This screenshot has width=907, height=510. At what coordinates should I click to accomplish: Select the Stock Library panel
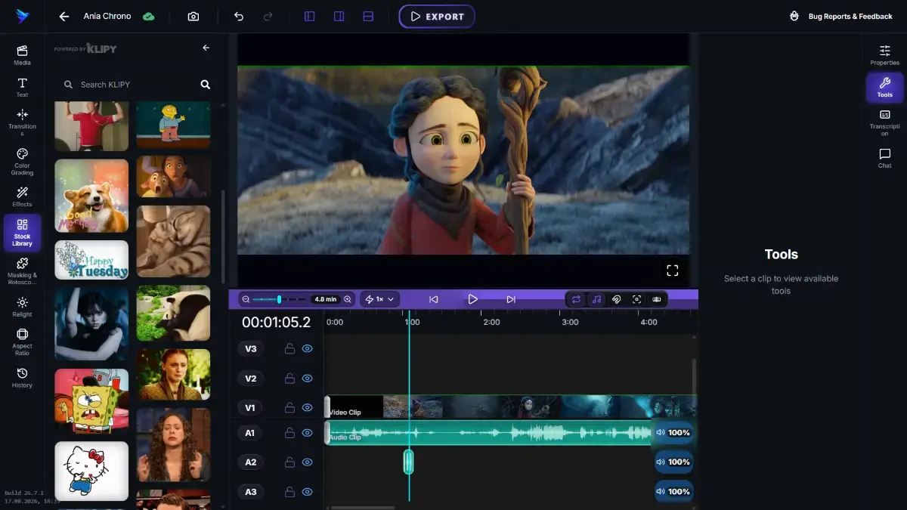pyautogui.click(x=22, y=233)
